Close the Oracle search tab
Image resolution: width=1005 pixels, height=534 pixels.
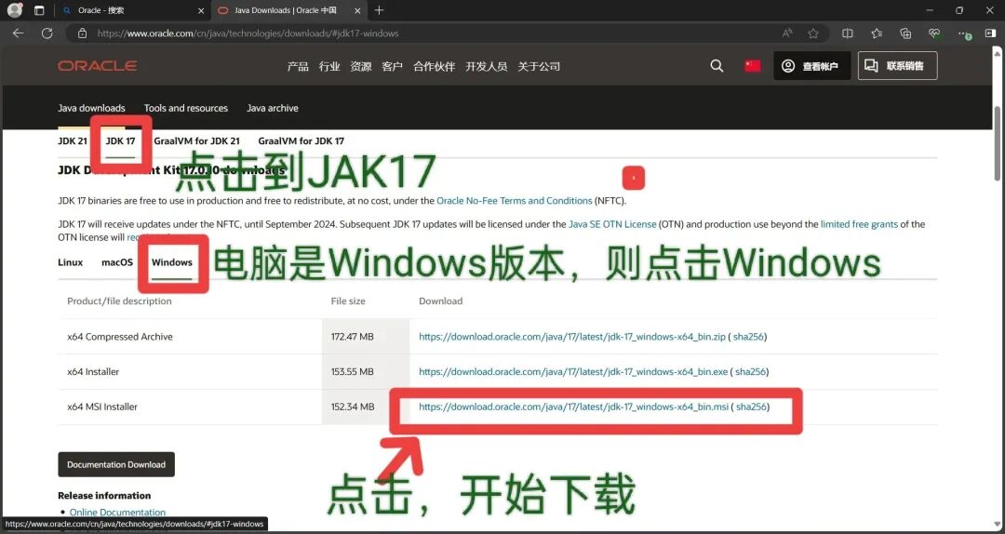[x=201, y=10]
